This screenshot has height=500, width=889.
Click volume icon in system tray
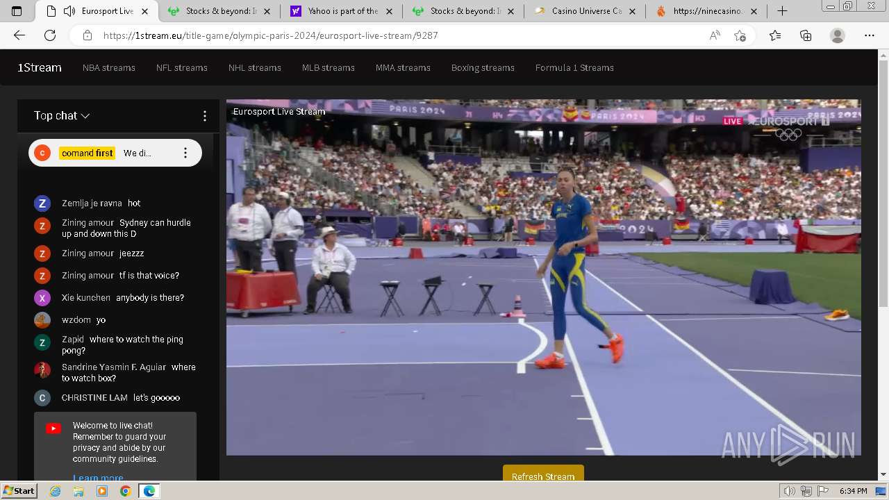coord(789,491)
